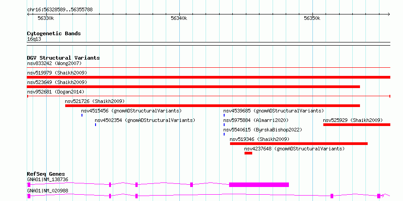Select the thin nsv833242 variant line
Image resolution: width=403 pixels, height=201 pixels.
[x=209, y=68]
